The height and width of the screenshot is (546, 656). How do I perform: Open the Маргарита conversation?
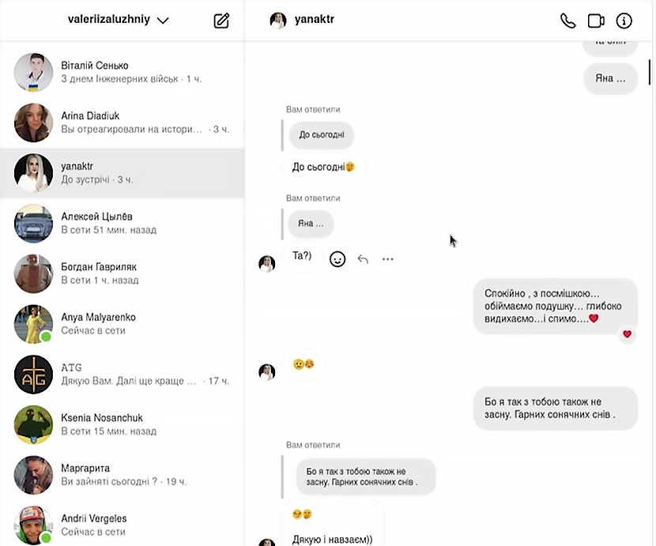point(123,474)
